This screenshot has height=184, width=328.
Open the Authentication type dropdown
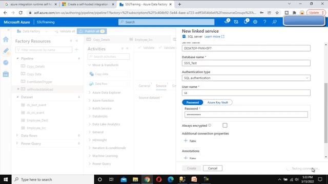(x=246, y=78)
